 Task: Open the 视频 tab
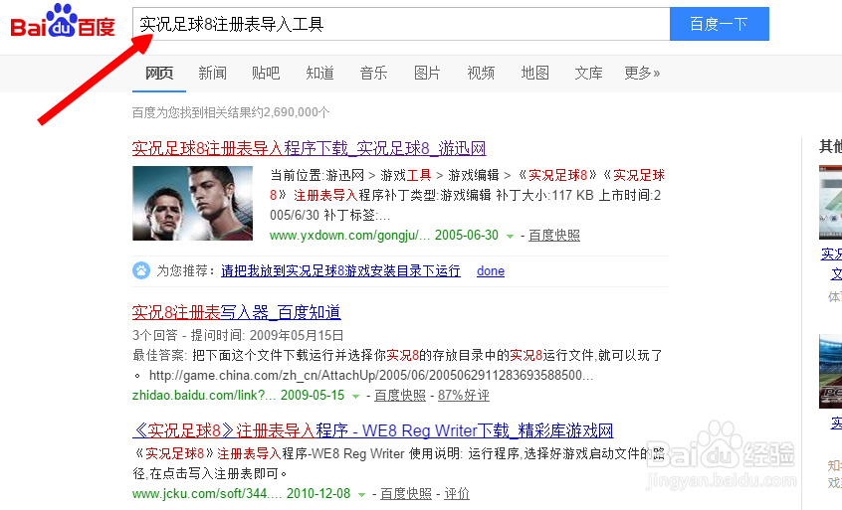(481, 73)
